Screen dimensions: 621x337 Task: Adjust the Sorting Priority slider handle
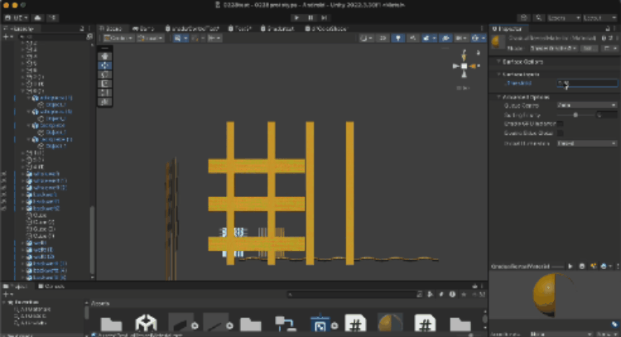(575, 115)
